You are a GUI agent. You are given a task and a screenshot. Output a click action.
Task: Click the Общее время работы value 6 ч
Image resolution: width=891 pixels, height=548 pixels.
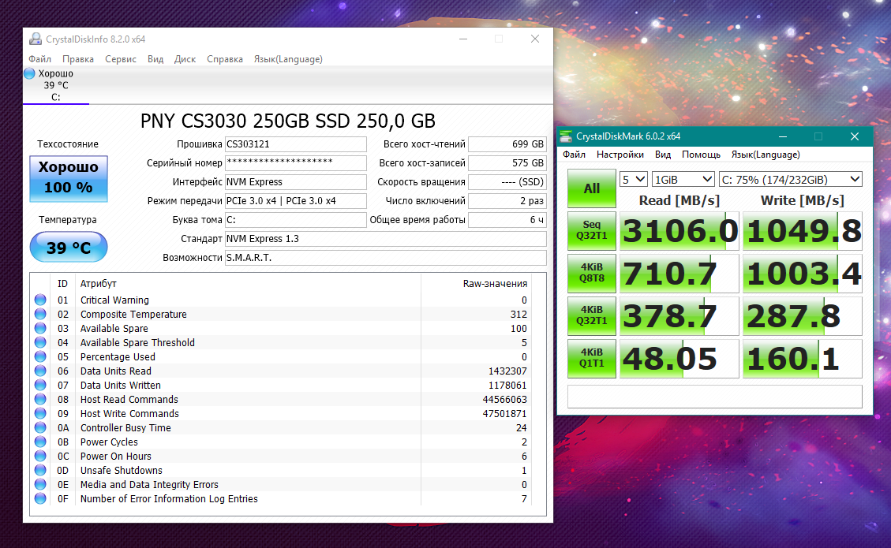507,220
